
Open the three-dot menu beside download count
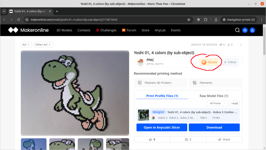tap(241, 45)
